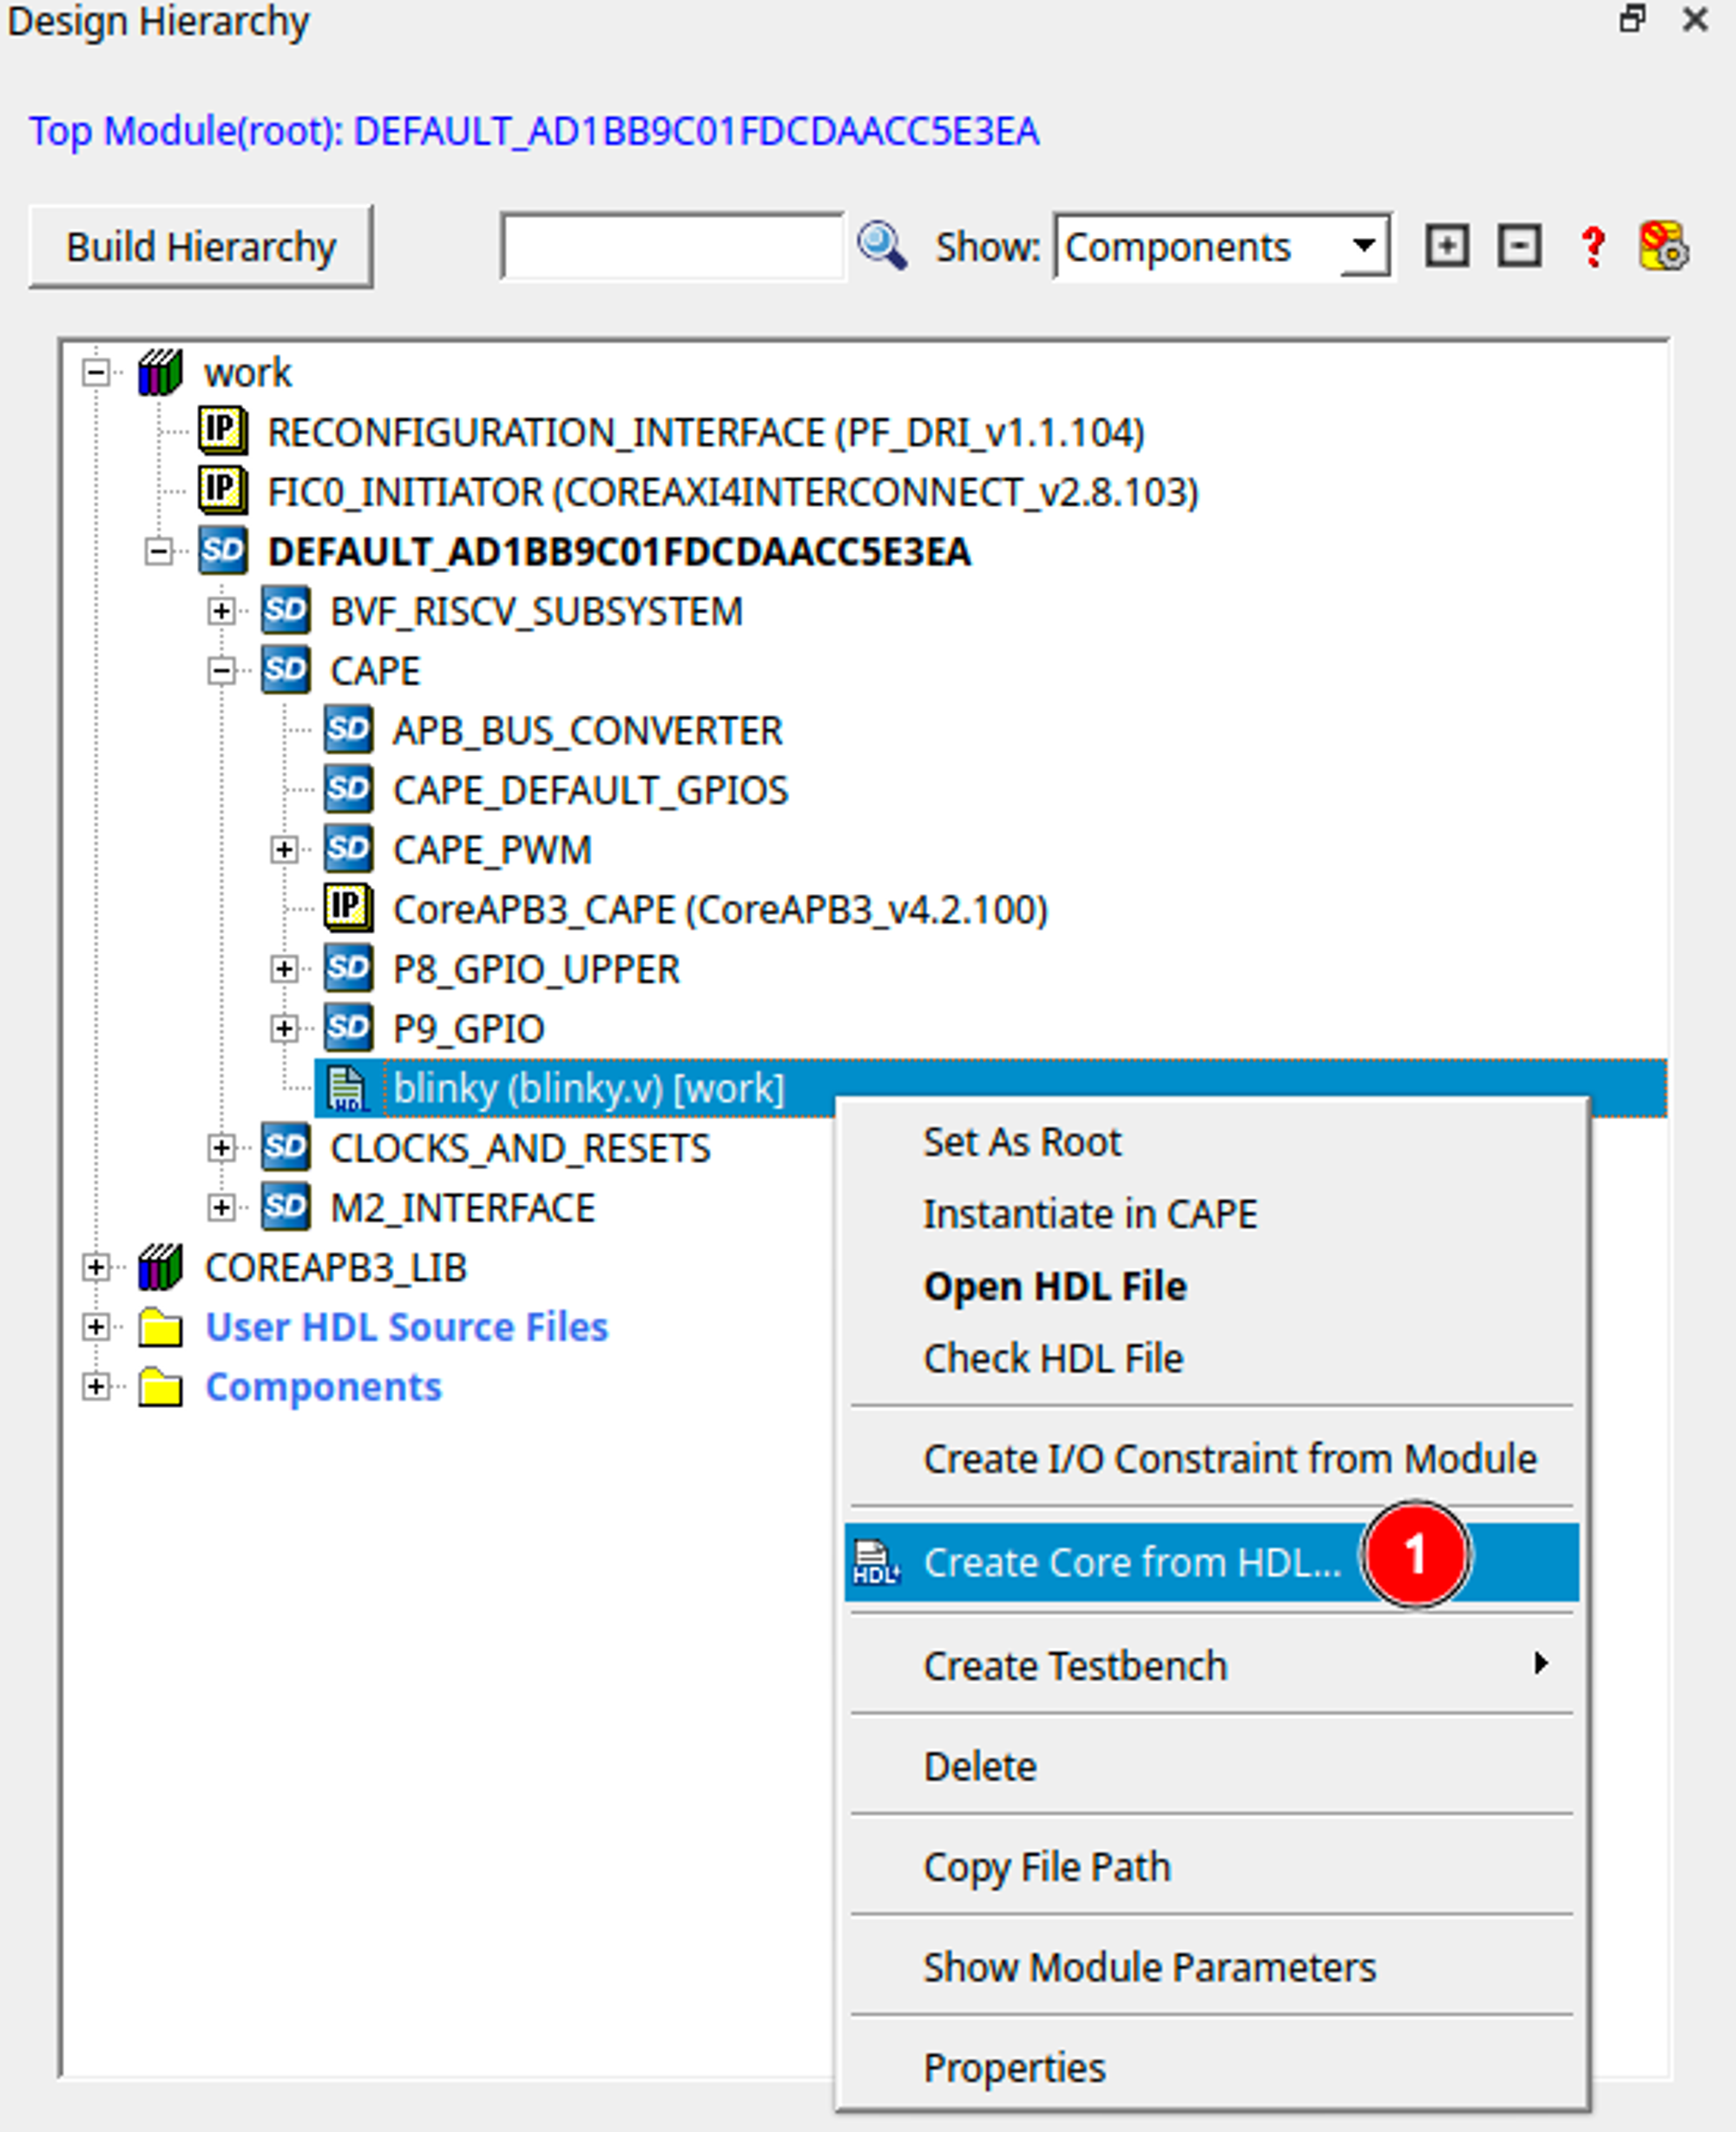Image resolution: width=1736 pixels, height=2132 pixels.
Task: Open the Create Testbench submenu
Action: pyautogui.click(x=1075, y=1666)
